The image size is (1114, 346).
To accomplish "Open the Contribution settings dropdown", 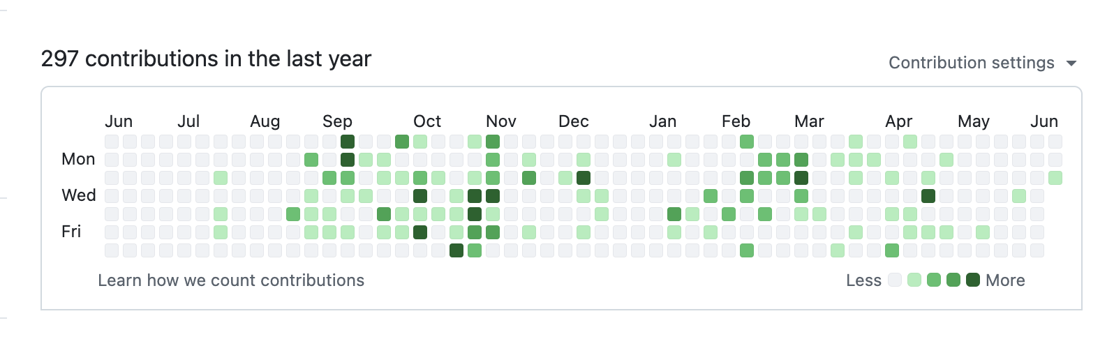I will 971,63.
